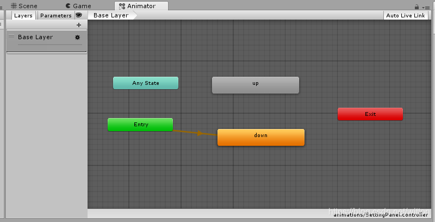Viewport: 435px width, 222px height.
Task: Toggle Auto Live Link
Action: [405, 16]
